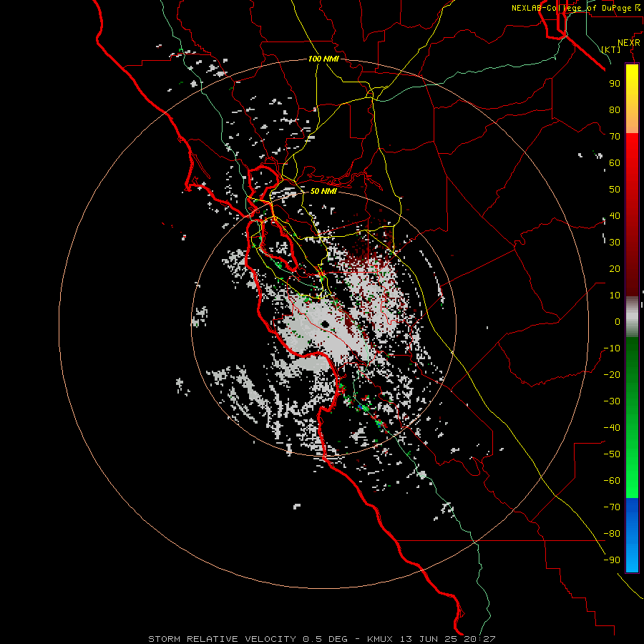Click the -40 value on the velocity scale
Image resolution: width=644 pixels, height=644 pixels.
pyautogui.click(x=612, y=428)
